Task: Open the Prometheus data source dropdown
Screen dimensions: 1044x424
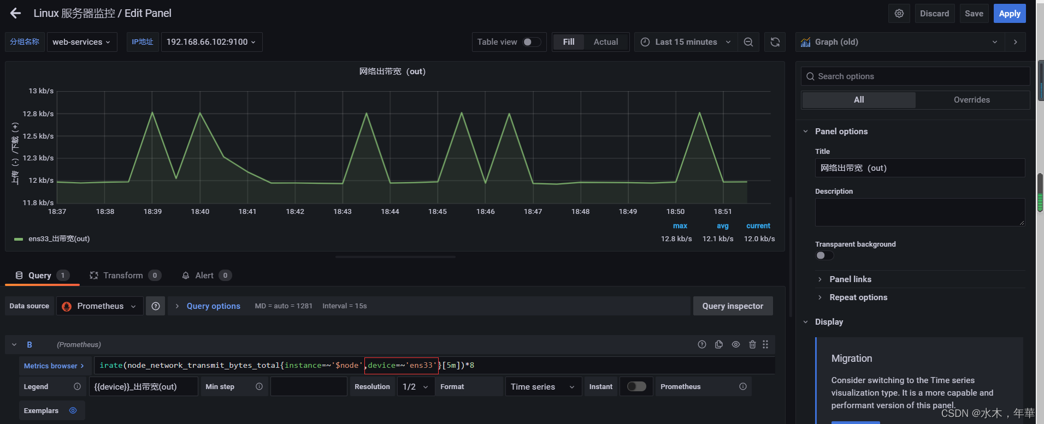Action: (x=100, y=306)
